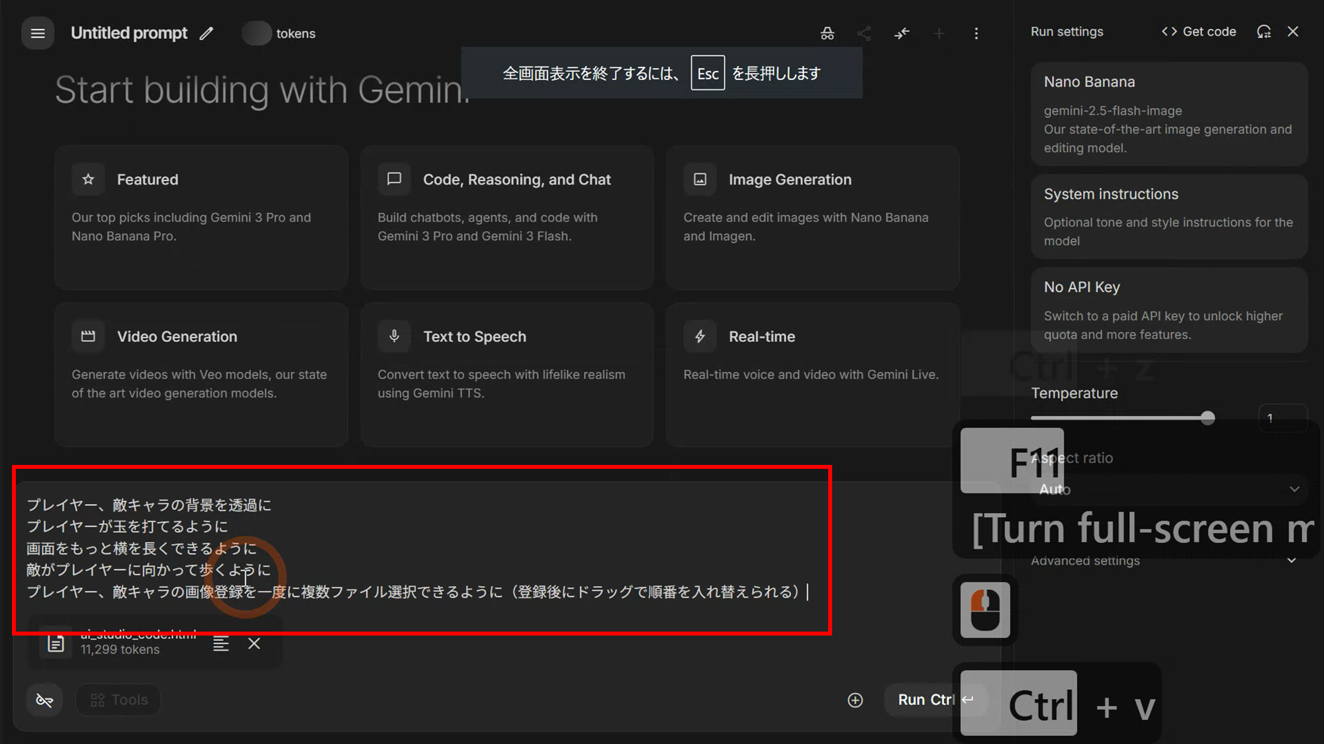The height and width of the screenshot is (744, 1324).
Task: Click the gemini-2.5-flash-image model name
Action: [x=1113, y=110]
